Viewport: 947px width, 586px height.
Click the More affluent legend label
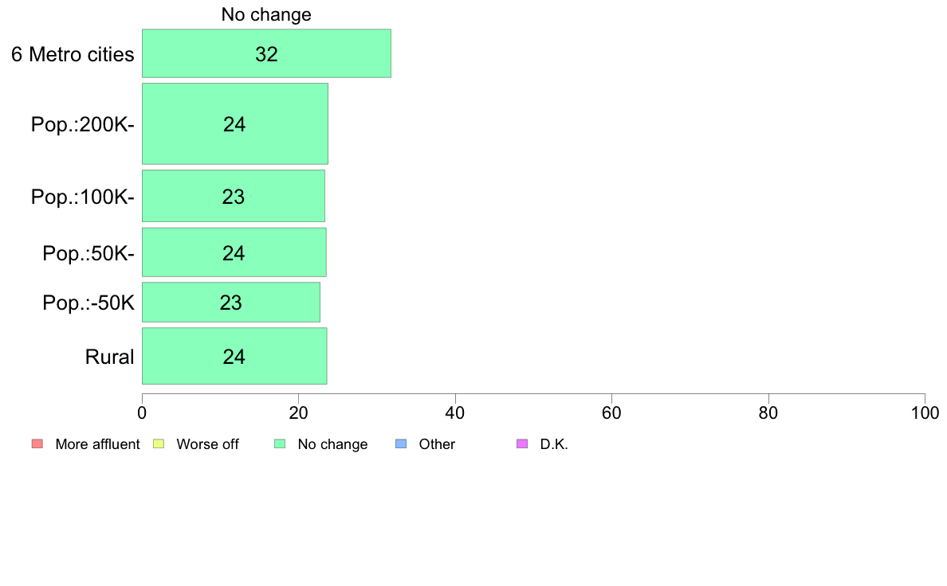point(97,444)
